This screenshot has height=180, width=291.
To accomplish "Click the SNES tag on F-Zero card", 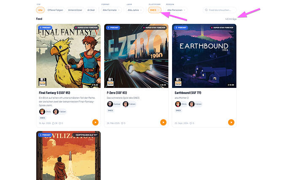I will (x=110, y=111).
